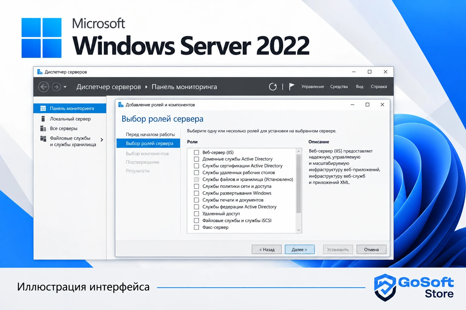Click roles list scroll up arrow
Screen dimensions: 466x310
click(x=299, y=151)
